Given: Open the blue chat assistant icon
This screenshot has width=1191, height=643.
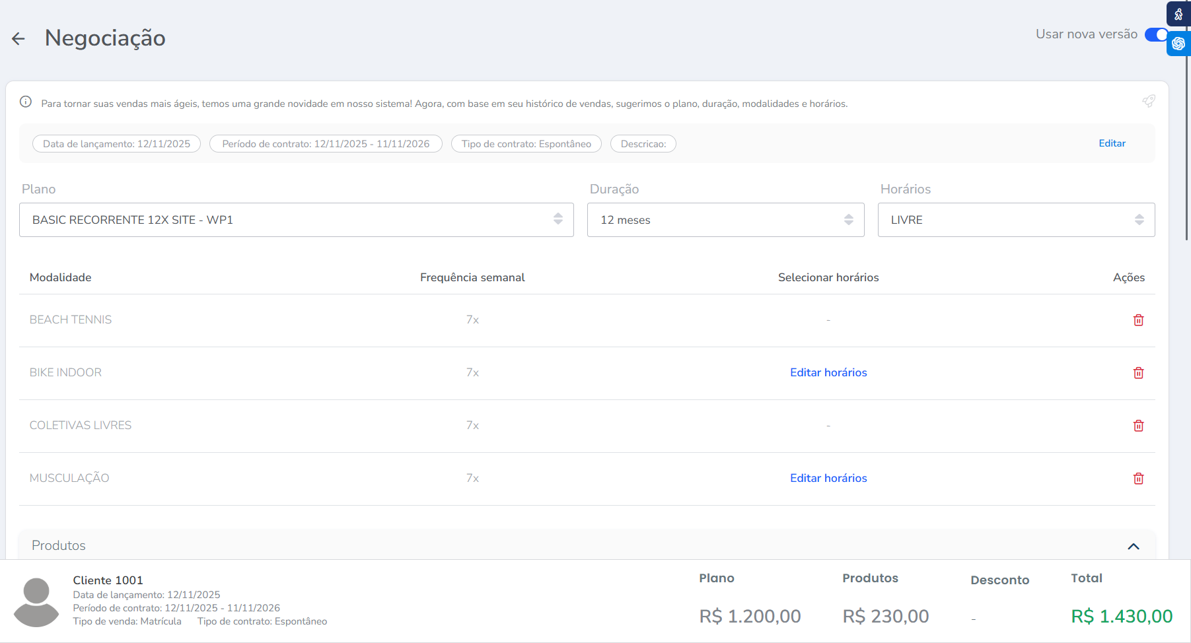Looking at the screenshot, I should click(1178, 44).
